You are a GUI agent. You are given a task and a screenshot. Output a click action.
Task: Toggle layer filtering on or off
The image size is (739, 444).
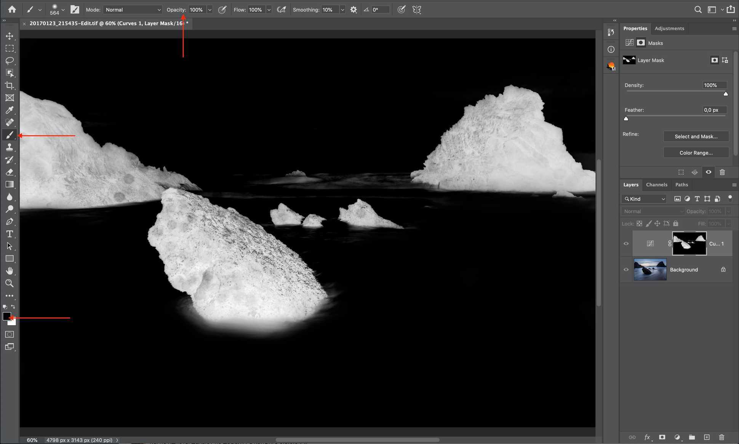pos(730,198)
